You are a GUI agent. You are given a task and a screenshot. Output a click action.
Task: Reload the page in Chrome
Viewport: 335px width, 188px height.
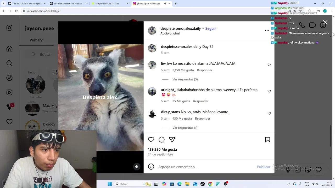click(x=16, y=11)
